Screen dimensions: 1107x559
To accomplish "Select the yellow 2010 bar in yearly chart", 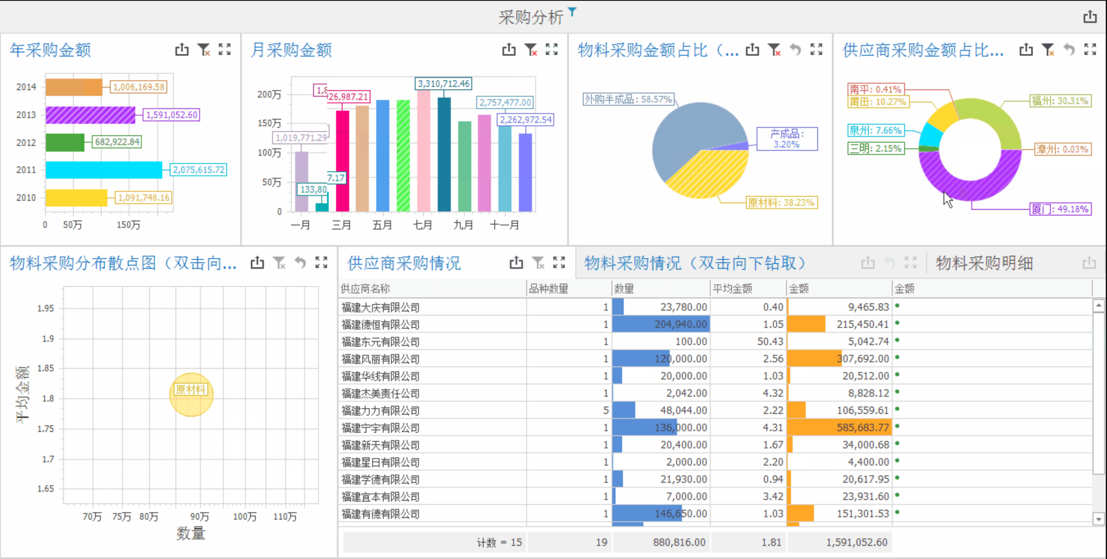I will (77, 198).
